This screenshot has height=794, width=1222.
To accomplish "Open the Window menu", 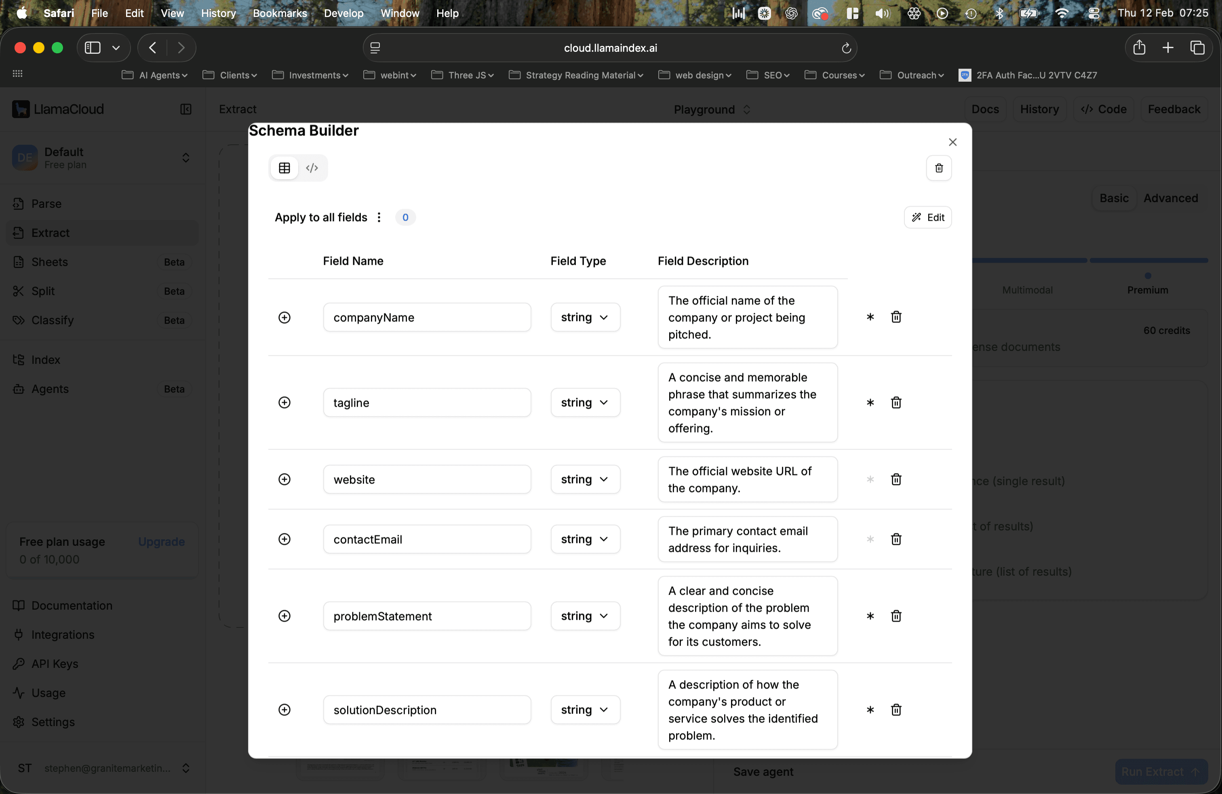I will (x=400, y=13).
